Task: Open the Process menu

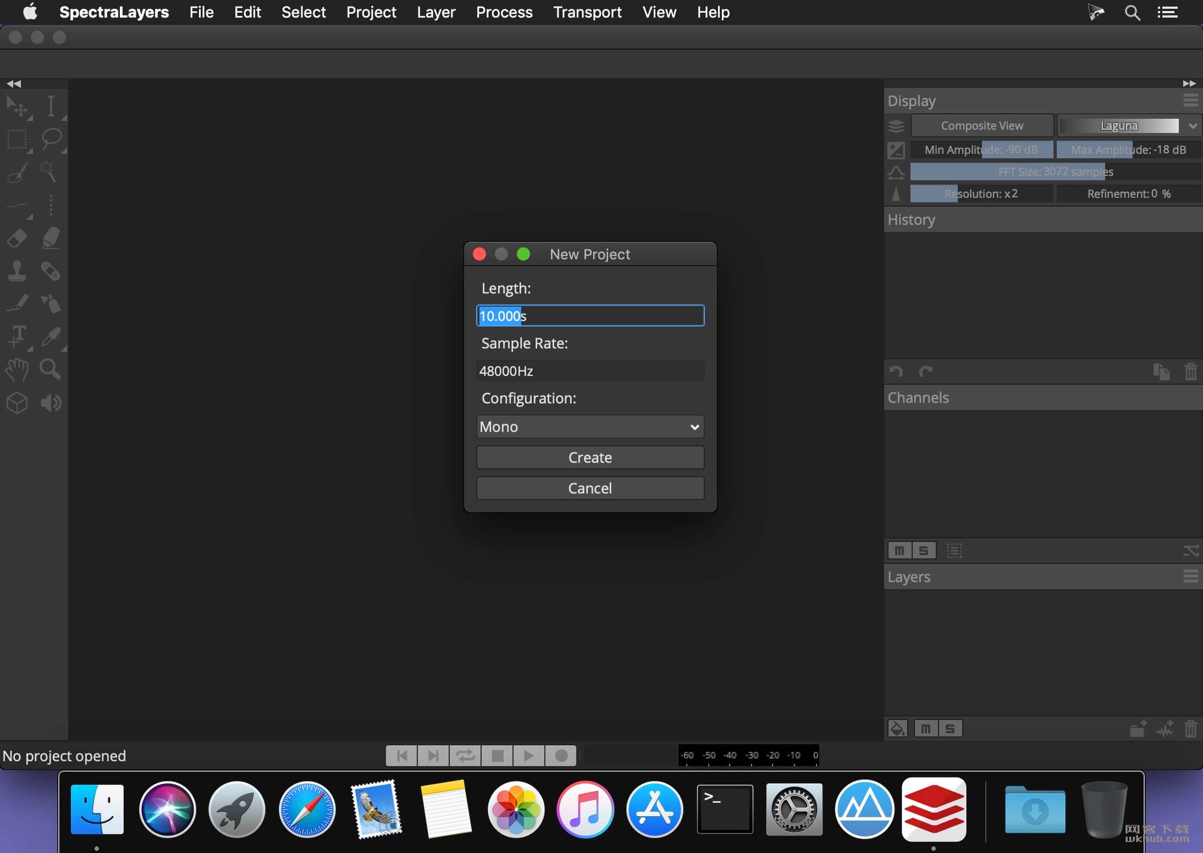Action: click(504, 12)
